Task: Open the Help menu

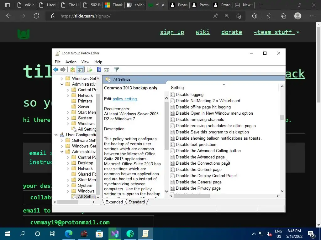Action: [x=98, y=62]
